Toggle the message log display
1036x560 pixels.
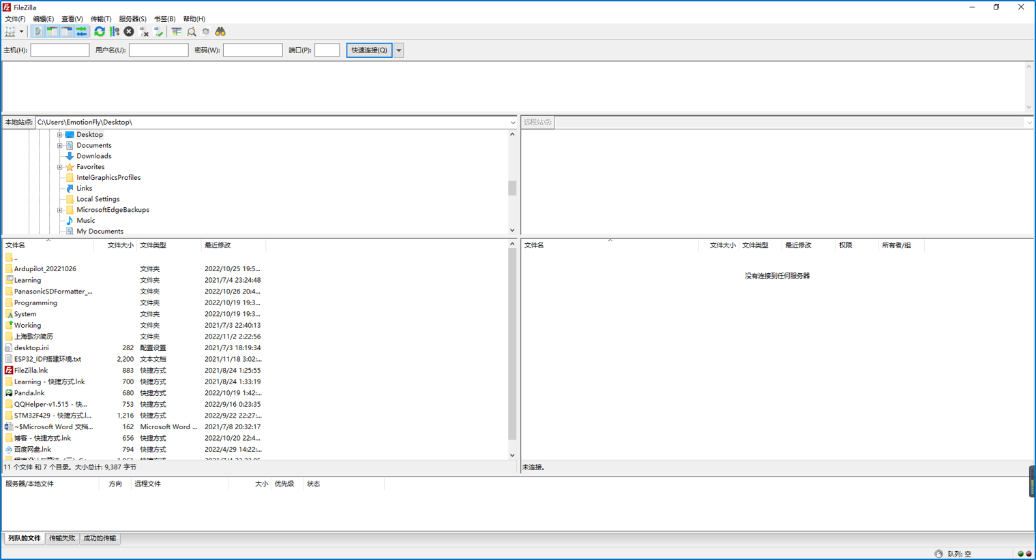38,31
